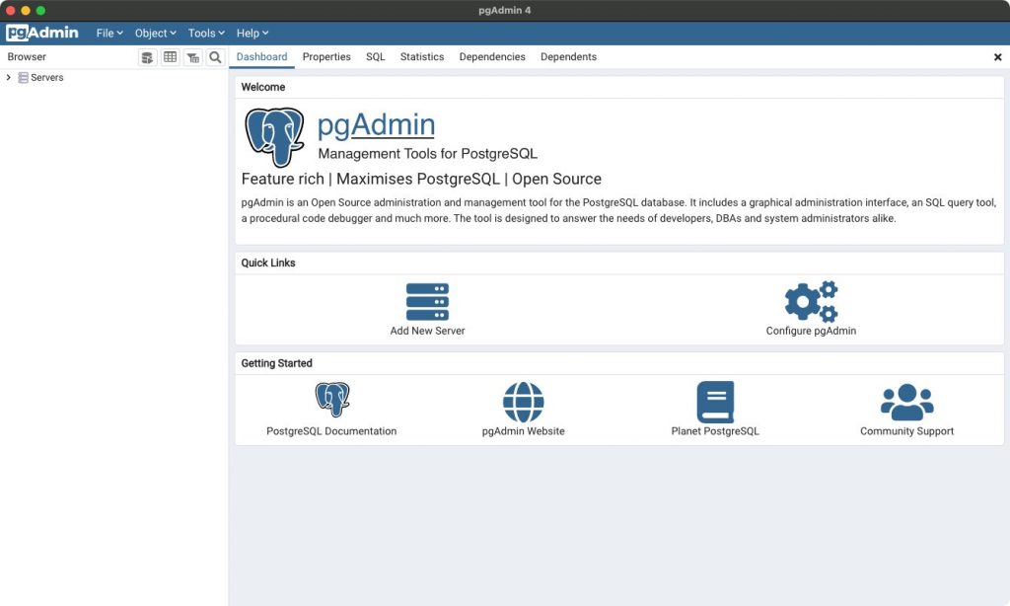This screenshot has height=606, width=1010.
Task: Open the Statistics tab
Action: tap(422, 57)
